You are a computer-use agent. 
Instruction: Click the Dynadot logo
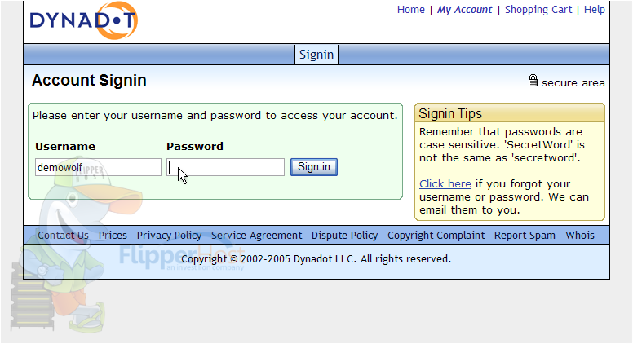pos(84,20)
